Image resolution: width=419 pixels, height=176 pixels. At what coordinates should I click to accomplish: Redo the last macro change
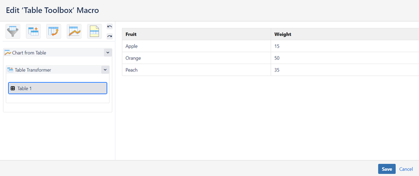click(109, 36)
